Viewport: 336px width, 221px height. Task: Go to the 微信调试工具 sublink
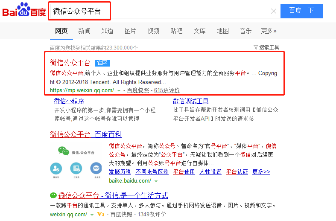190,101
